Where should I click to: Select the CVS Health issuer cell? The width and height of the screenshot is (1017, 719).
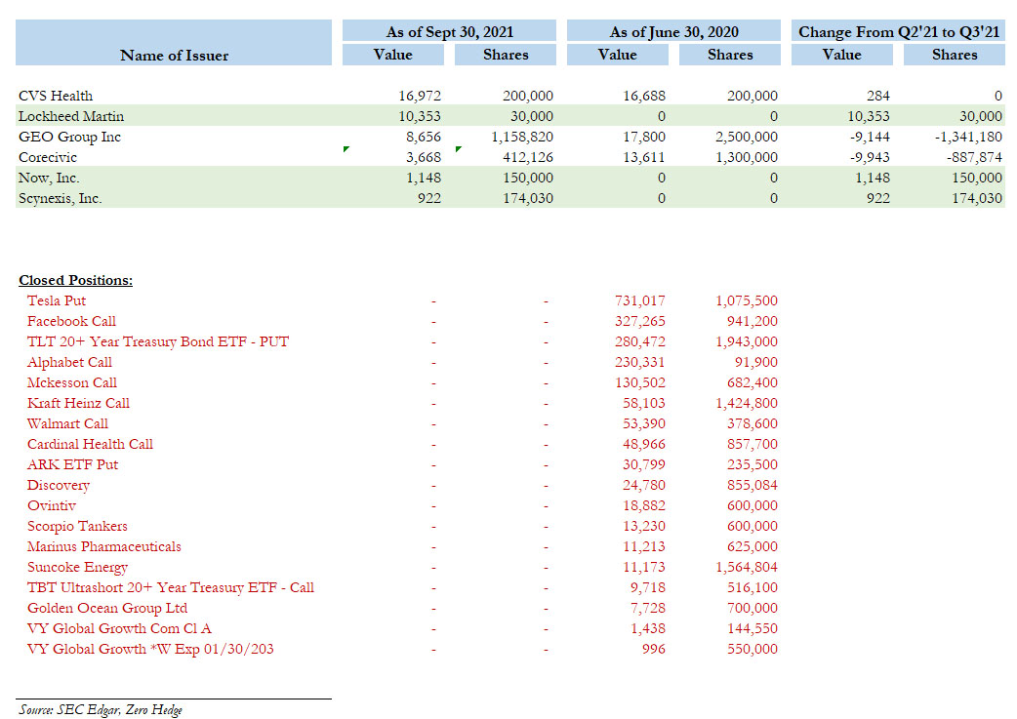[56, 96]
